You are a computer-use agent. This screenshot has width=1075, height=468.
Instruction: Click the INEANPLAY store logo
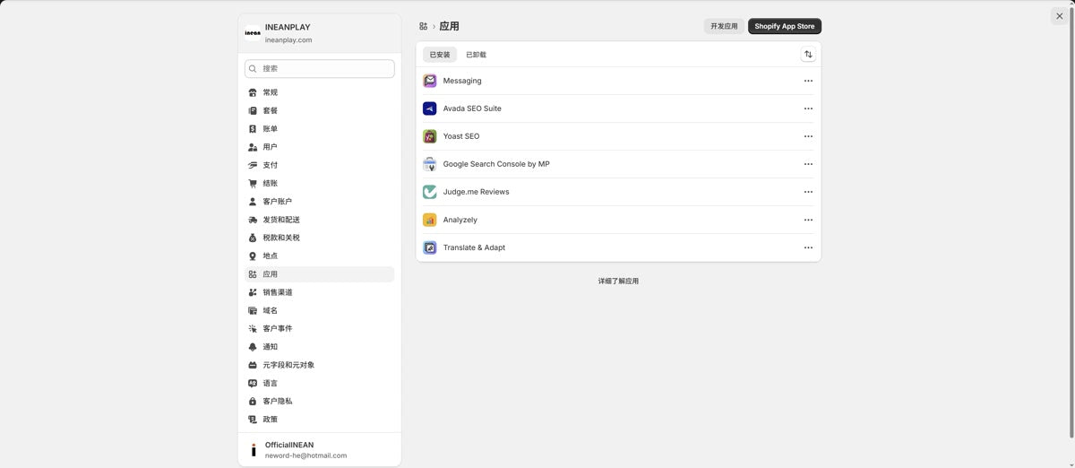pyautogui.click(x=253, y=33)
